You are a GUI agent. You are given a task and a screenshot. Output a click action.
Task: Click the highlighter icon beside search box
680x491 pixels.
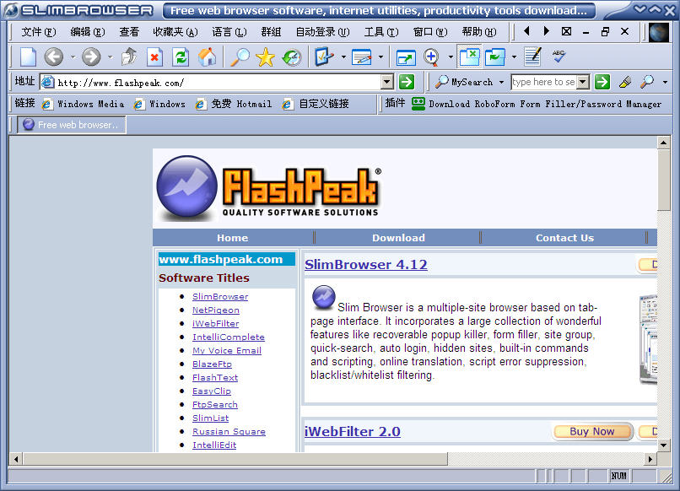click(624, 82)
